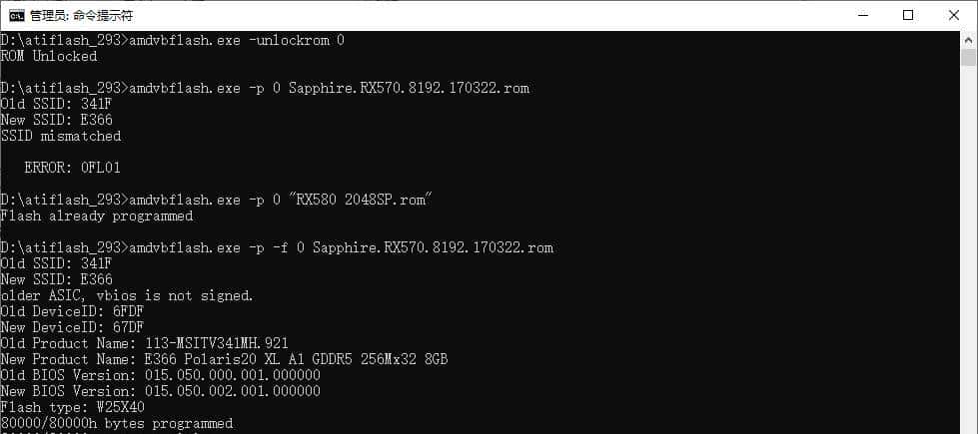Click the "Flash already programmed" output line
Screen dimensions: 978x434
coord(97,216)
